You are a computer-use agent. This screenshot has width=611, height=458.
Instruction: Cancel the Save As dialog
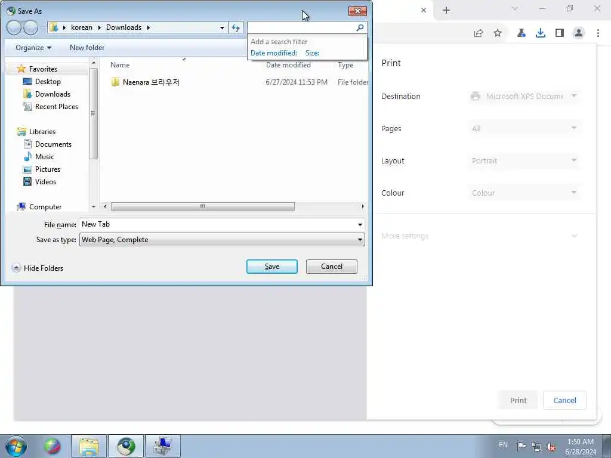(x=332, y=267)
